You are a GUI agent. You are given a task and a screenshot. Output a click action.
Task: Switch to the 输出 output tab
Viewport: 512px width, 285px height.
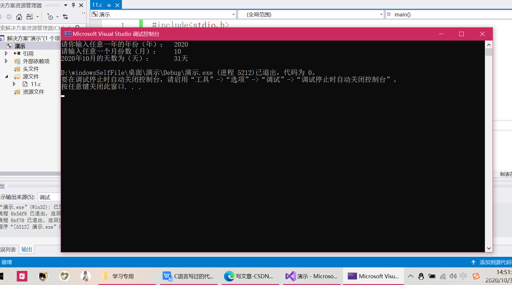coord(27,249)
